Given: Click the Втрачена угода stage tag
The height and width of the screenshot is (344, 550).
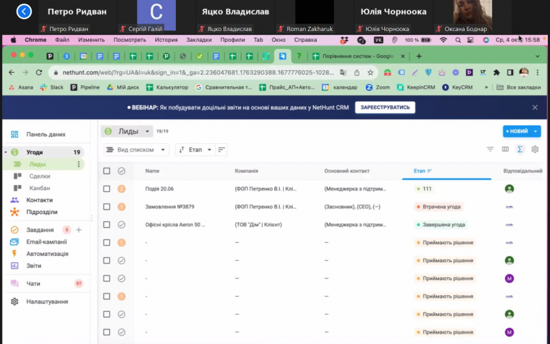Looking at the screenshot, I should pyautogui.click(x=439, y=207).
